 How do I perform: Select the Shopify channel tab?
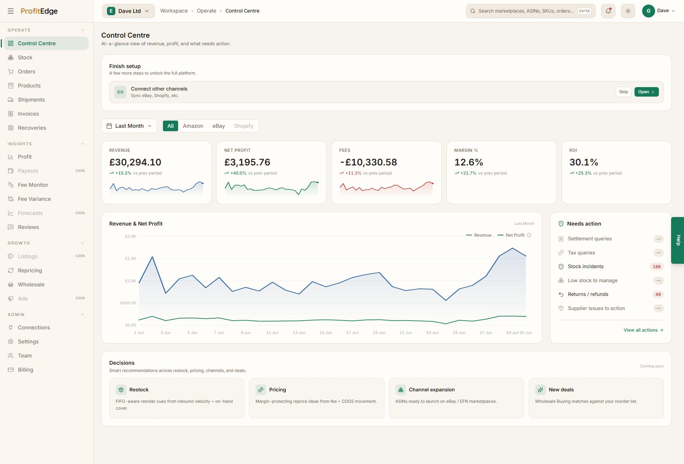pyautogui.click(x=244, y=126)
